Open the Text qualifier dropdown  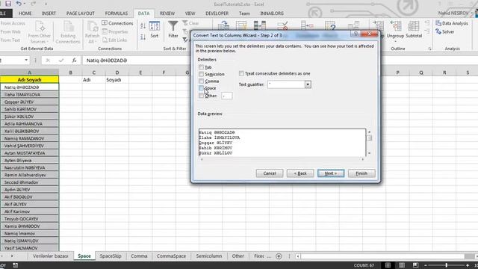coord(308,84)
